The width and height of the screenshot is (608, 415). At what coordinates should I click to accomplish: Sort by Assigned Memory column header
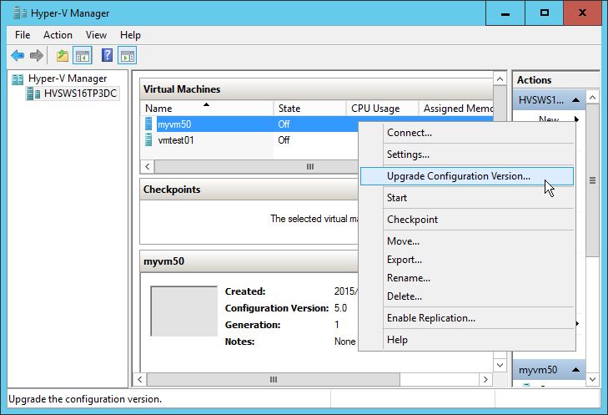click(456, 109)
